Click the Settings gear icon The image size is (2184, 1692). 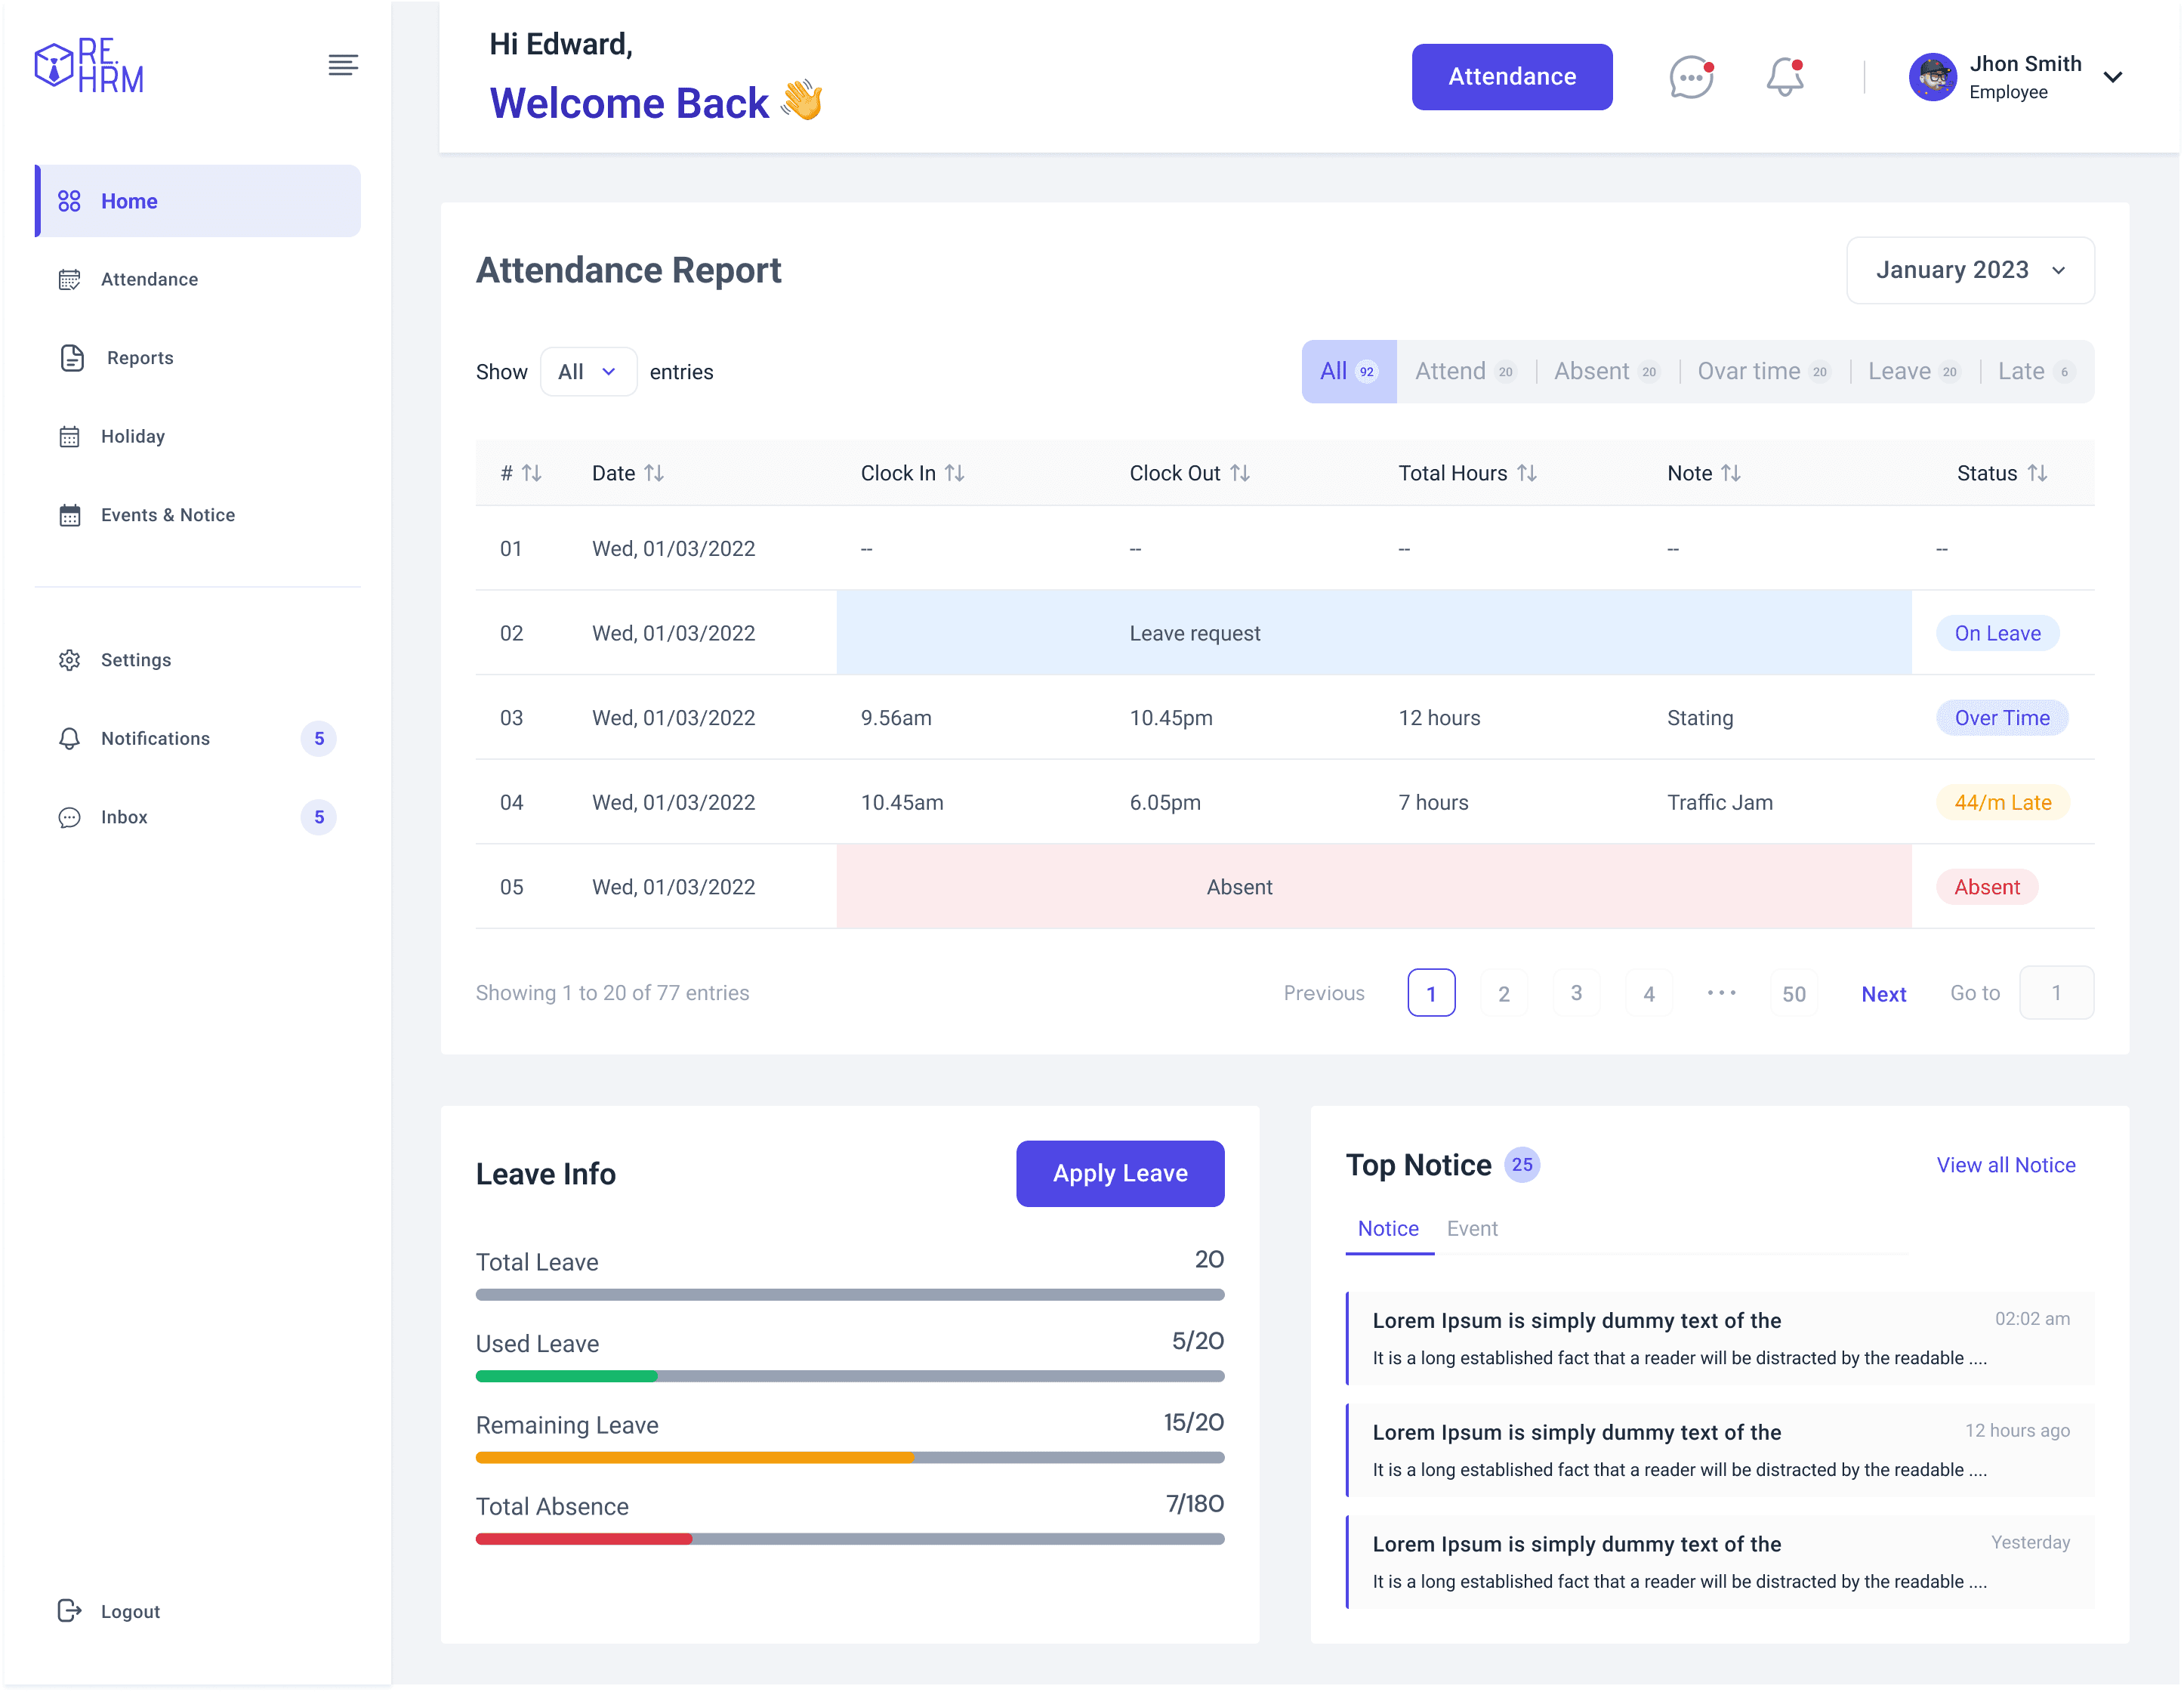click(69, 660)
